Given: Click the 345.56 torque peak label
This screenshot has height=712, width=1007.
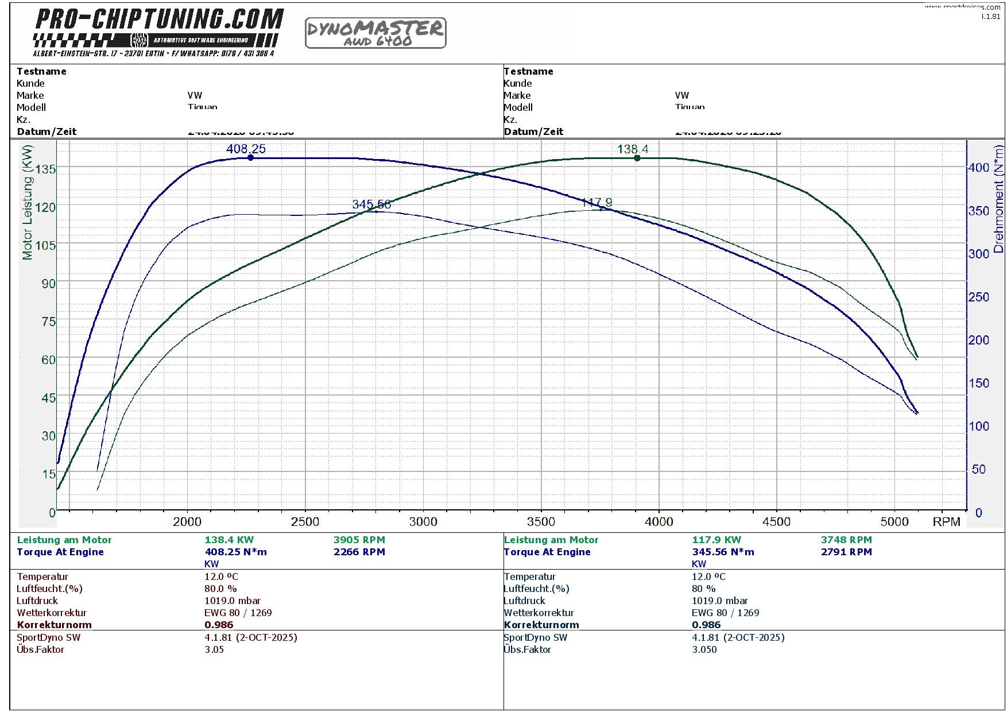Looking at the screenshot, I should [x=371, y=204].
